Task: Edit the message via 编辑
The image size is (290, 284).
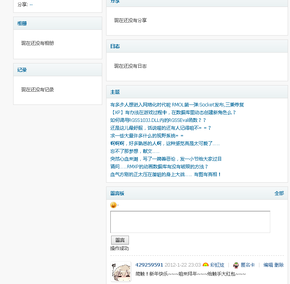Action: coord(268,265)
